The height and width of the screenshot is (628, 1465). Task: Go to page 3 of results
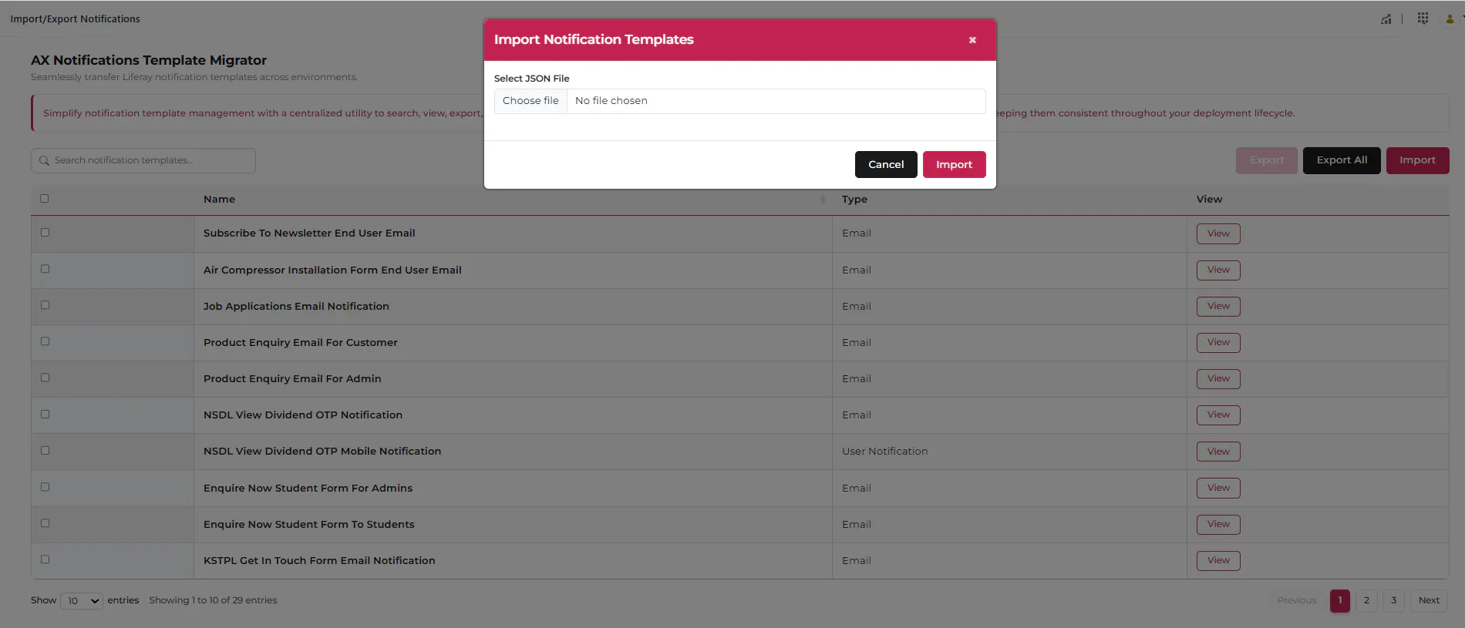pos(1393,601)
